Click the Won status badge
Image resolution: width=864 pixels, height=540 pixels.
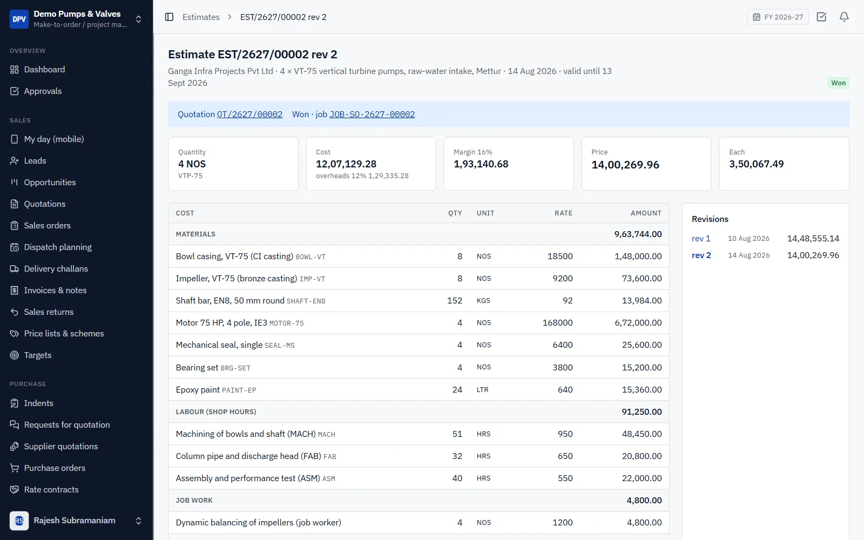[x=838, y=83]
